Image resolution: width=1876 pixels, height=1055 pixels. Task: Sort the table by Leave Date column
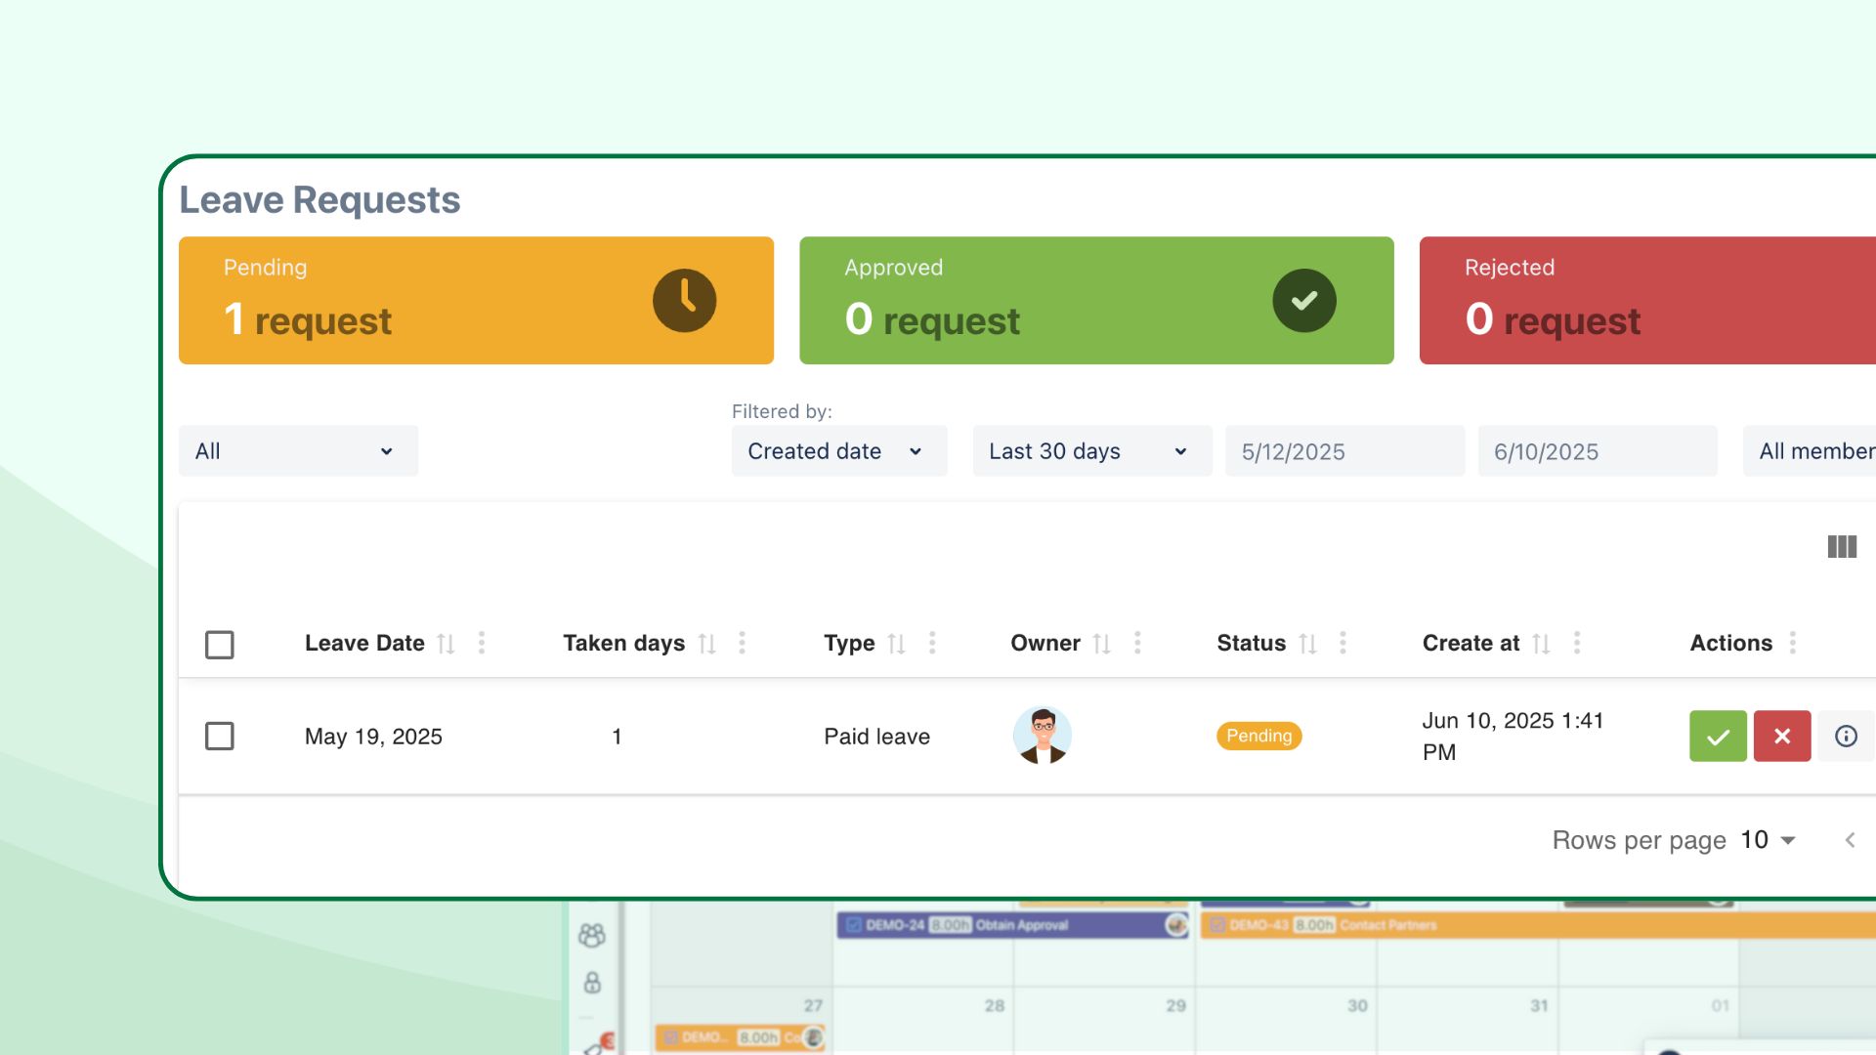click(447, 643)
